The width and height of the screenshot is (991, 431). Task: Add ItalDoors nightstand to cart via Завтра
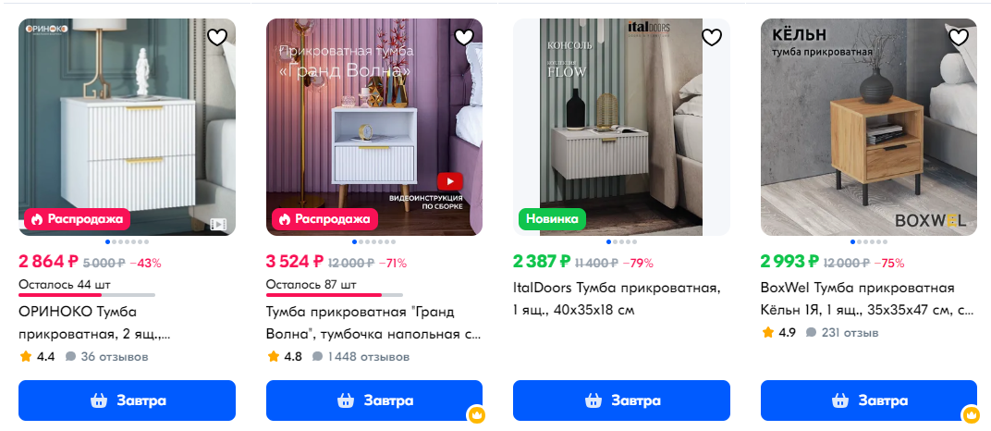click(x=621, y=400)
